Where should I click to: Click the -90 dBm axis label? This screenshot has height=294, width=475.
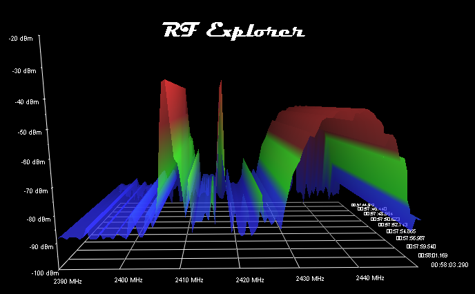click(x=41, y=247)
